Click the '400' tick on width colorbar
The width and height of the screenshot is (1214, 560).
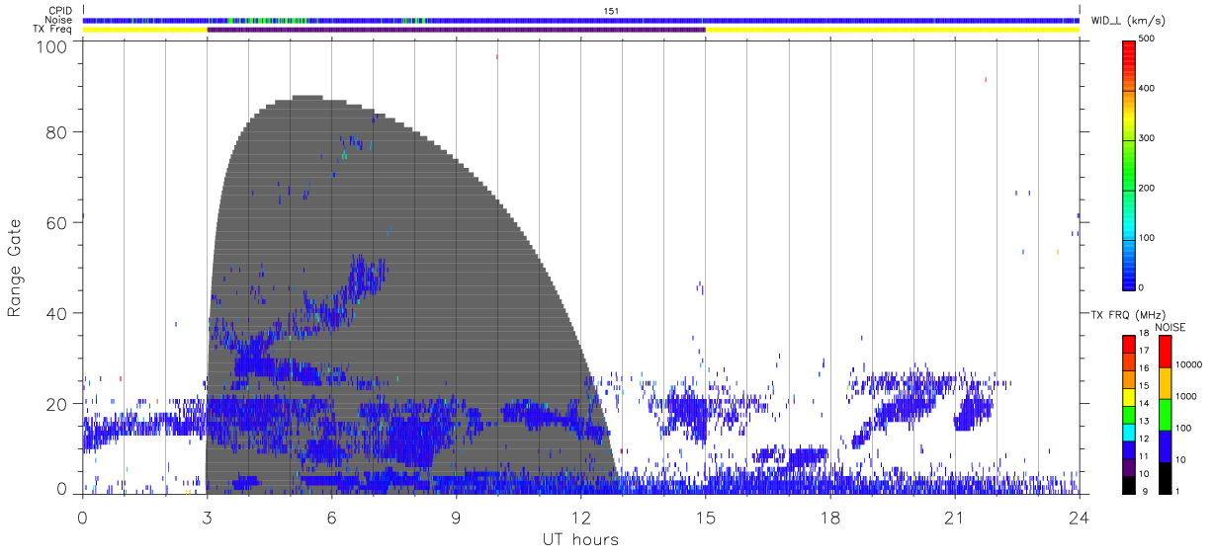[x=1147, y=89]
